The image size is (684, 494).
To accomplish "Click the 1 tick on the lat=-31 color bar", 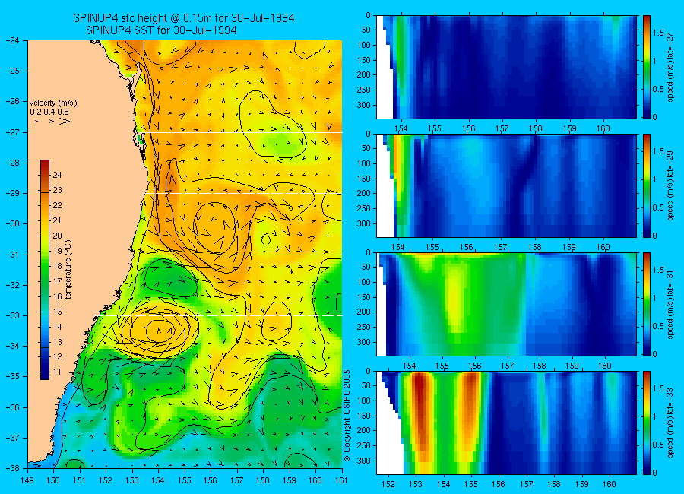I will point(655,298).
